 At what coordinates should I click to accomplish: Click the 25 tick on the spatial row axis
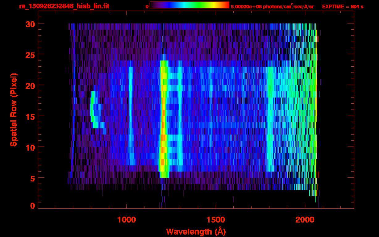click(31, 55)
